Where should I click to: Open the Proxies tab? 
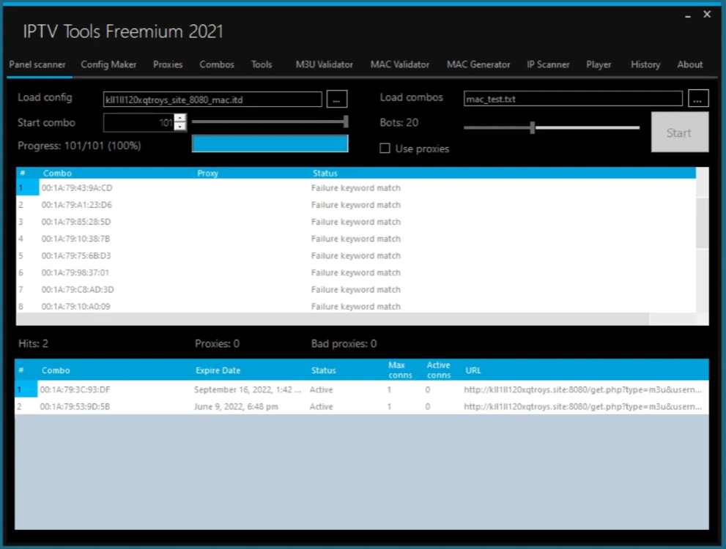(168, 64)
